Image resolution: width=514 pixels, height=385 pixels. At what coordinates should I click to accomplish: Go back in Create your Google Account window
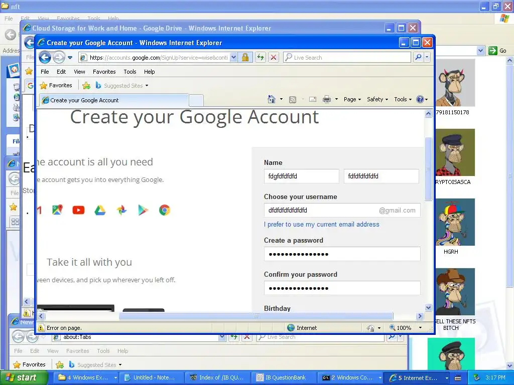[45, 58]
